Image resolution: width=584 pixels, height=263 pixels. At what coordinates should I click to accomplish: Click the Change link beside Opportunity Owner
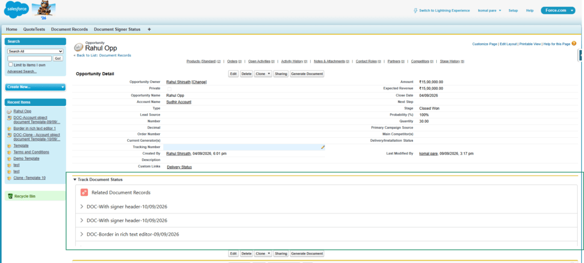199,82
